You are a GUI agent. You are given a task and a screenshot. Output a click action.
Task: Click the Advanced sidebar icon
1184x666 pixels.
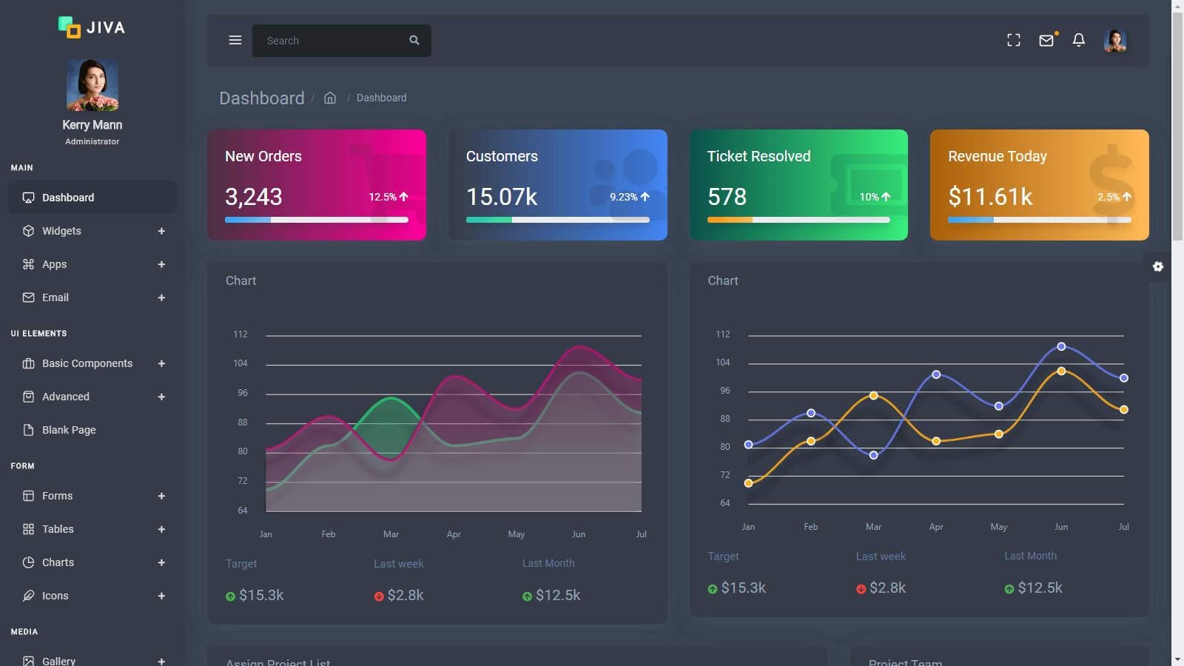click(29, 397)
